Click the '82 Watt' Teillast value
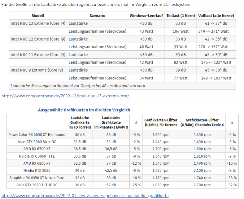This screenshot has height=199, width=244. coord(181,62)
